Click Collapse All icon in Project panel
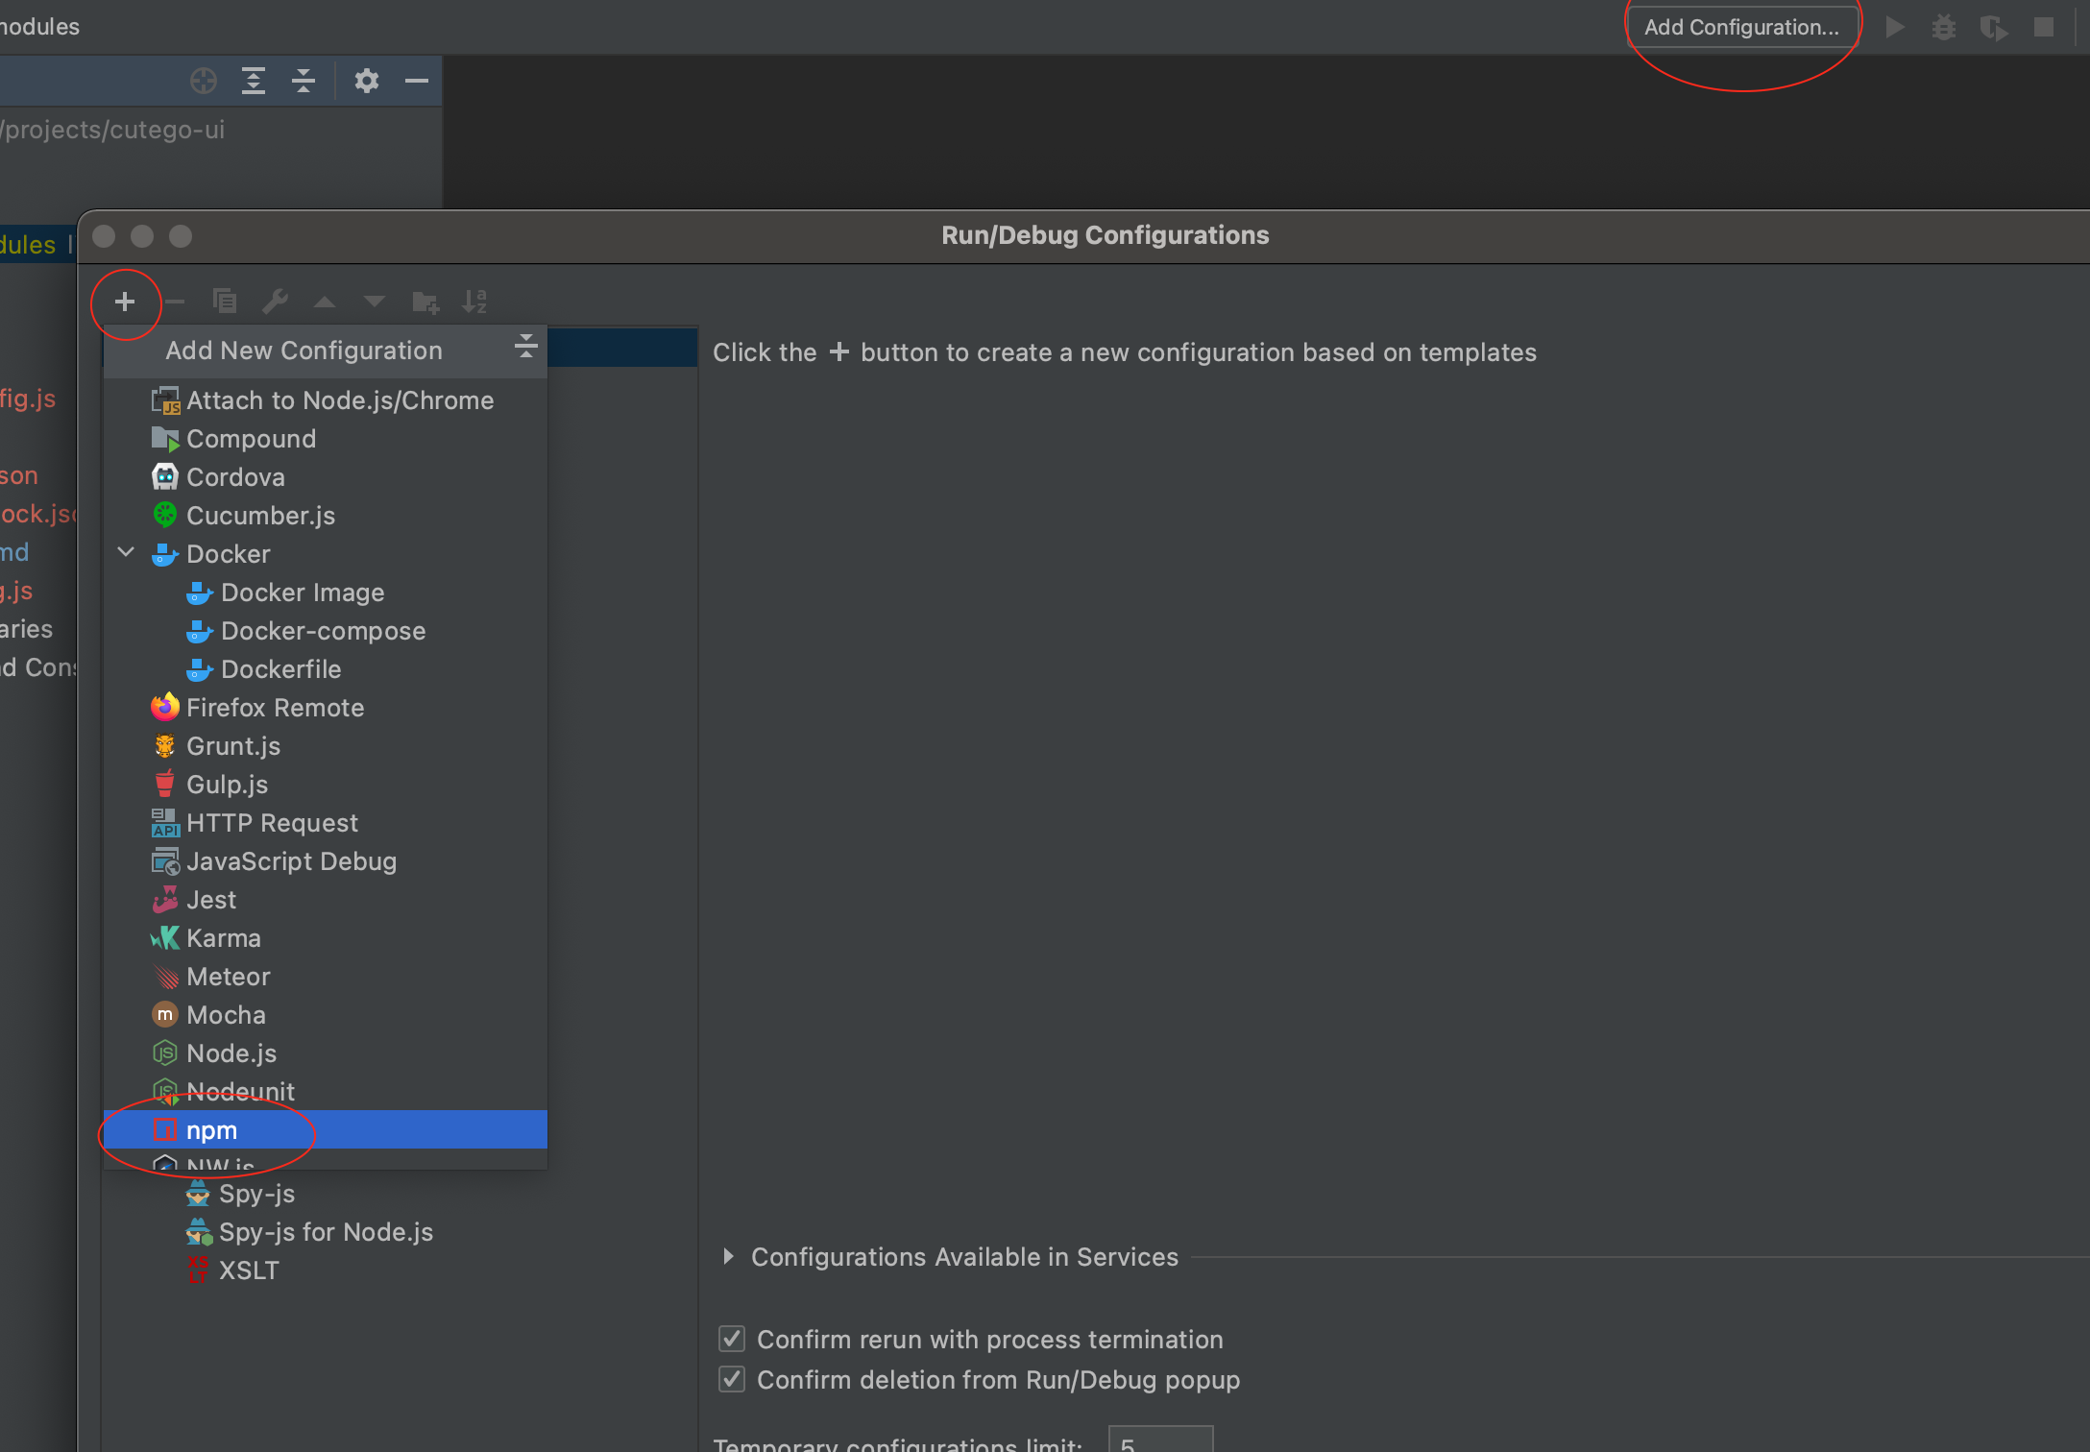 [x=304, y=81]
